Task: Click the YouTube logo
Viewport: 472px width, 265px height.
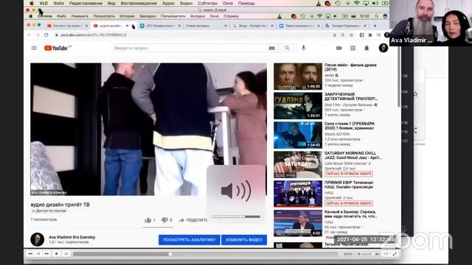Action: 56,48
